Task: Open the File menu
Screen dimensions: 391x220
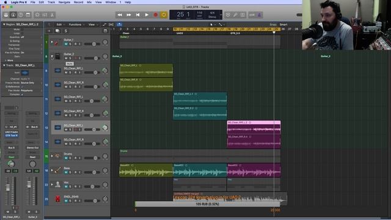Action: tap(32, 2)
